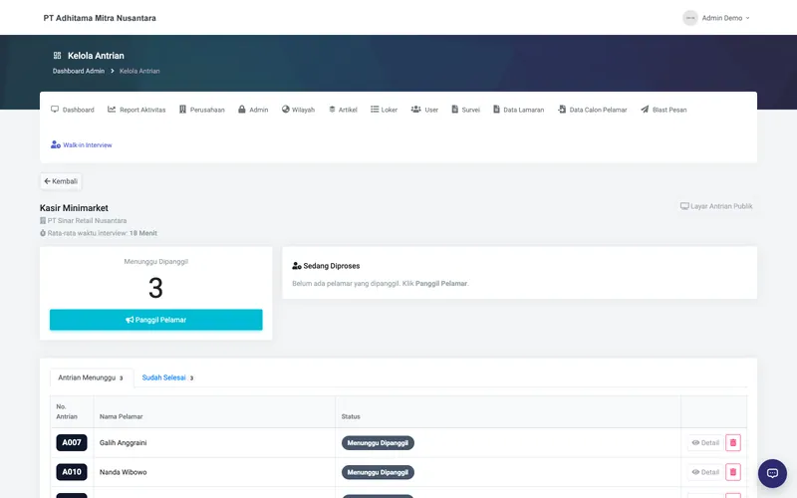Viewport: 797px width, 498px height.
Task: Click Menunggu Dipanggil status for A010
Action: 378,472
